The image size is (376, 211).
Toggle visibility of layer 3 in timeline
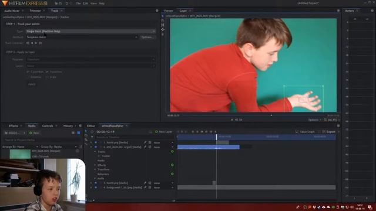[x=96, y=183]
